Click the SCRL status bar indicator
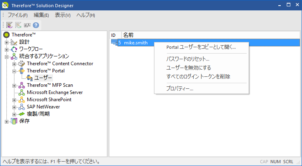 [288, 162]
